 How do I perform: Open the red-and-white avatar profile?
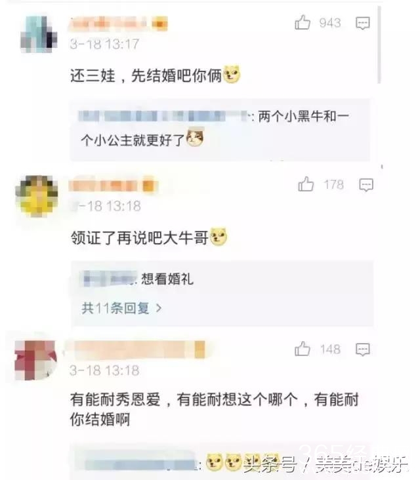pyautogui.click(x=35, y=360)
